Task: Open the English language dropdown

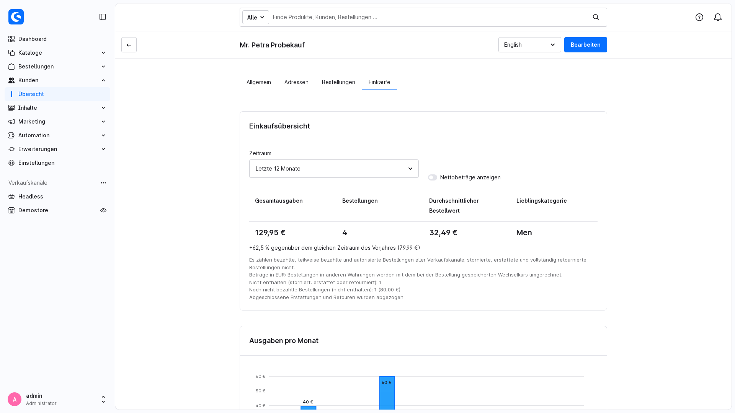Action: point(530,45)
